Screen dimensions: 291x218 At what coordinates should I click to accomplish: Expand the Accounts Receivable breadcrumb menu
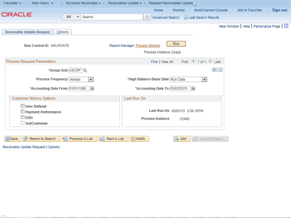coord(83,3)
